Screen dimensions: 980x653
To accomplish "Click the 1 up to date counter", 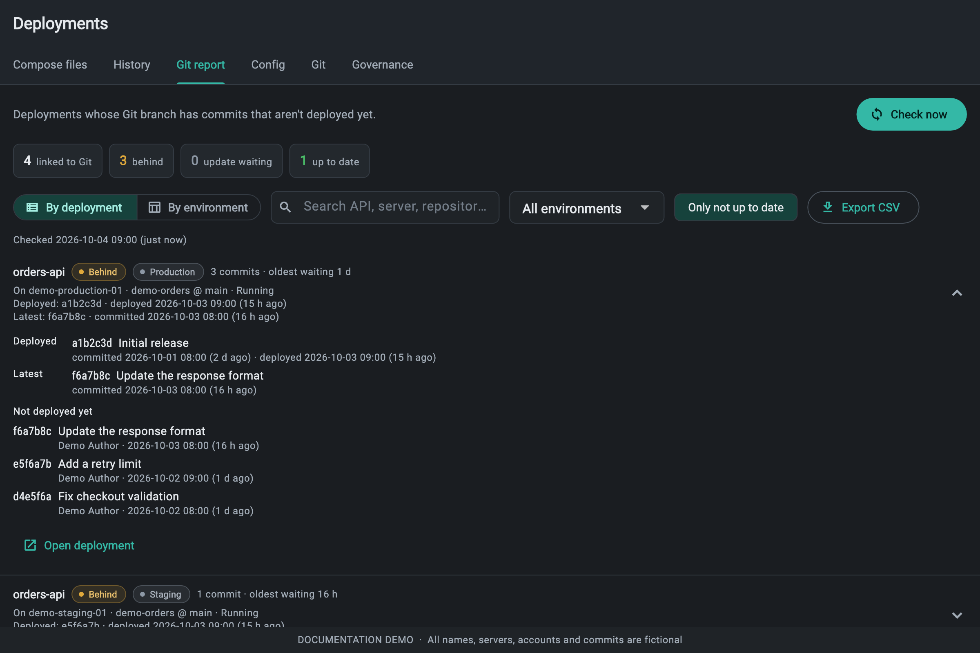I will tap(329, 161).
